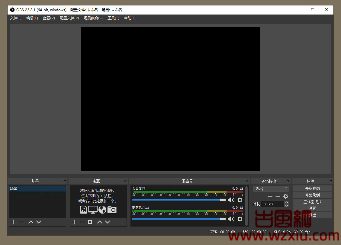Click the REC: 00:00:00 status

click(254, 232)
